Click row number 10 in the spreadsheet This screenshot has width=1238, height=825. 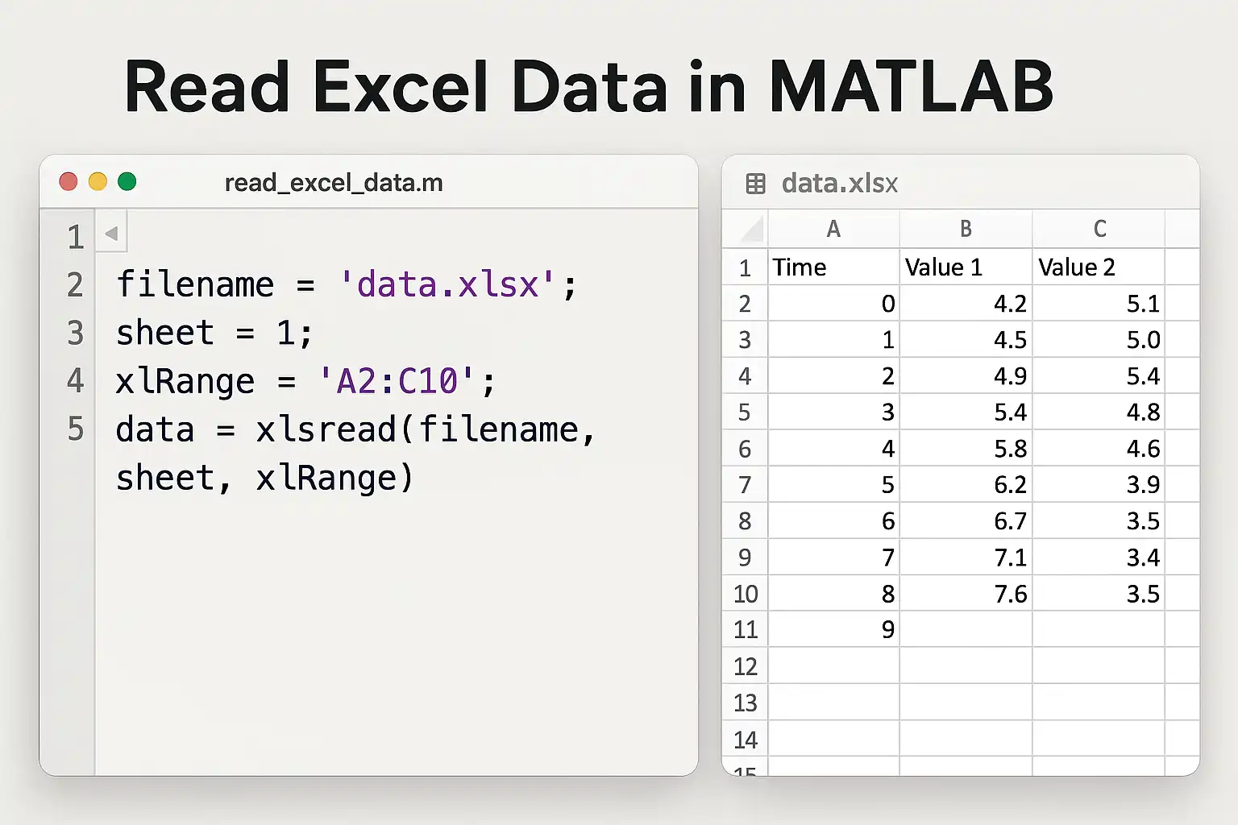[x=744, y=593]
